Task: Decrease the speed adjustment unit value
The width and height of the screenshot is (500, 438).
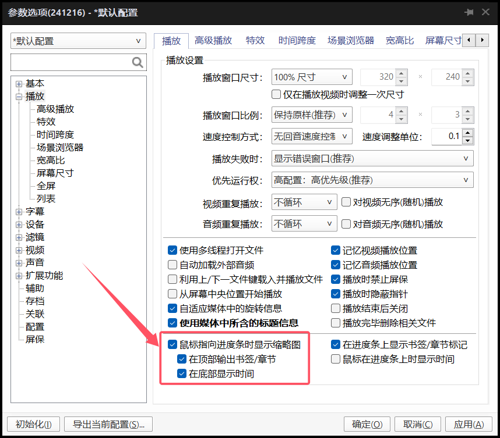Action: (468, 141)
